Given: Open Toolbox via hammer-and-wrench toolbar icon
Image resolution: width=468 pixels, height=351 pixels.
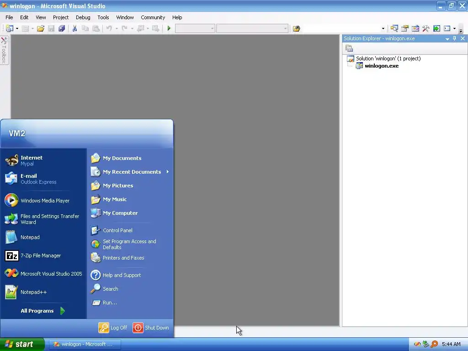Looking at the screenshot, I should tap(426, 28).
